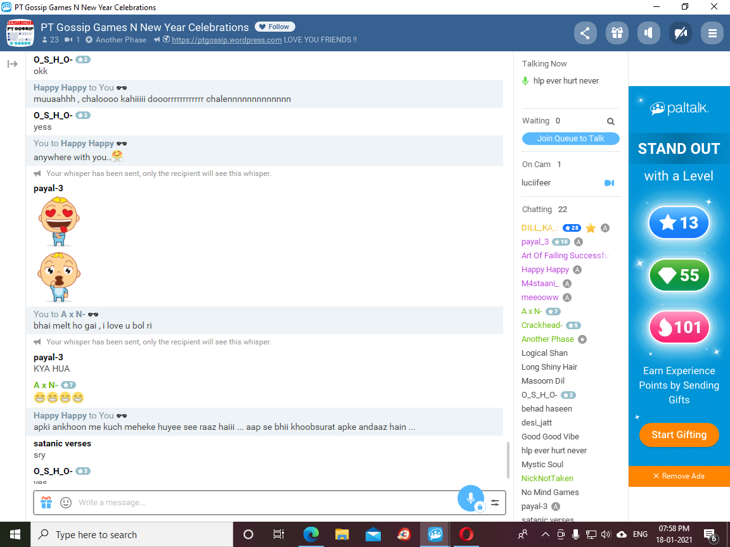Select No Mind Games user
730x547 pixels.
[x=550, y=493]
